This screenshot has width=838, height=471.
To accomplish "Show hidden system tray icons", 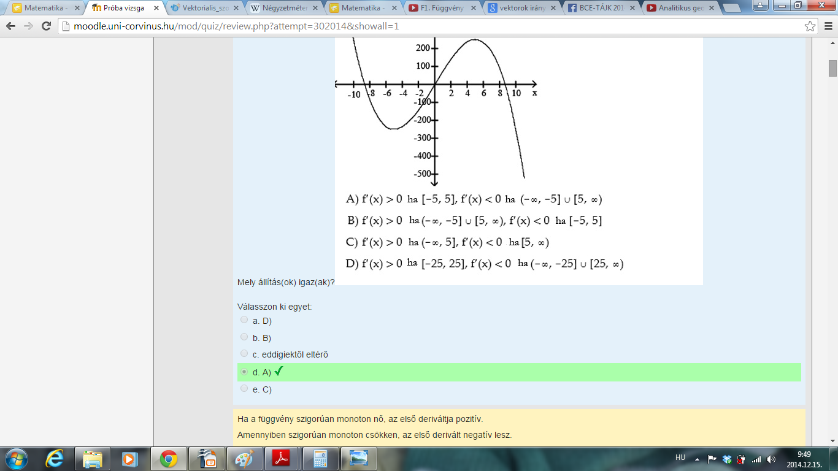I will tap(698, 459).
